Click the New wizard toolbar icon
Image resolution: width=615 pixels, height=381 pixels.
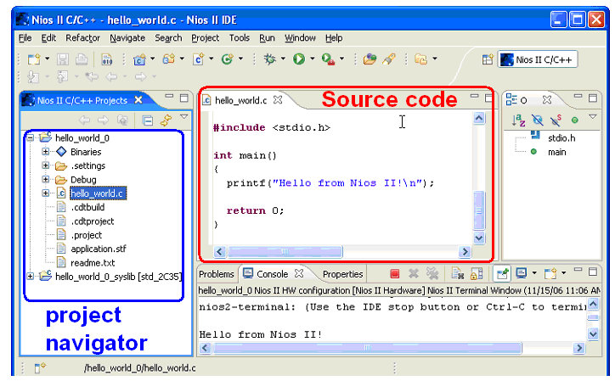(34, 59)
